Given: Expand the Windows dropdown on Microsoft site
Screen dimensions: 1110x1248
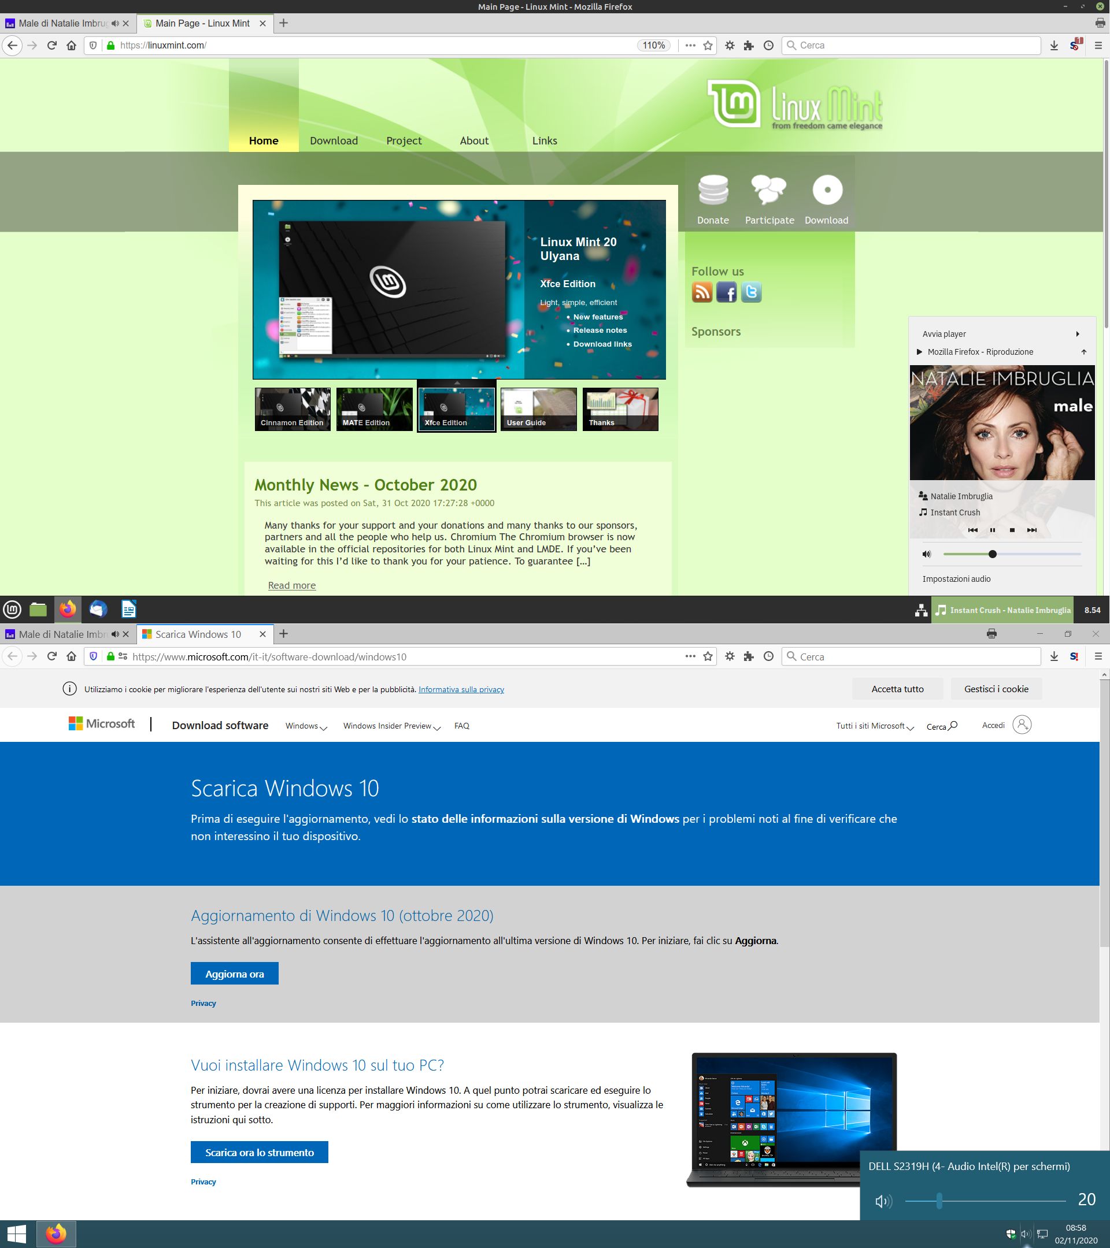Looking at the screenshot, I should tap(306, 726).
